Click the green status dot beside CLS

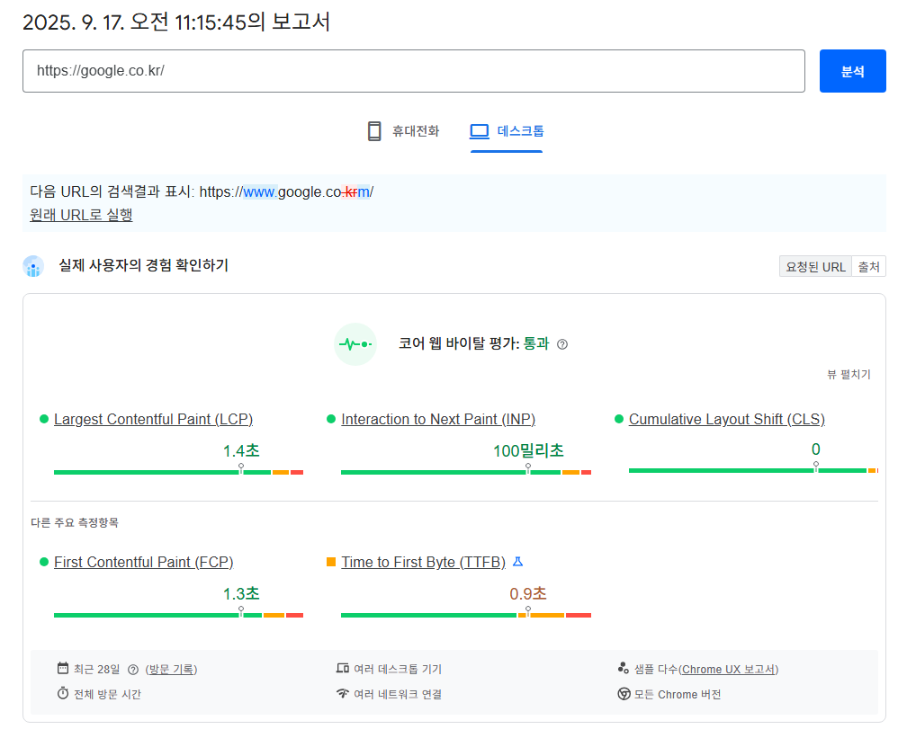(619, 419)
